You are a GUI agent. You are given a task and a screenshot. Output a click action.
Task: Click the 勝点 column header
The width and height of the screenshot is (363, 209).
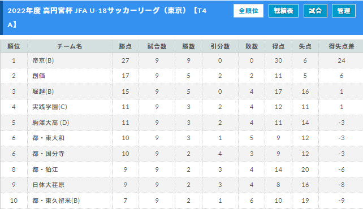pos(126,46)
